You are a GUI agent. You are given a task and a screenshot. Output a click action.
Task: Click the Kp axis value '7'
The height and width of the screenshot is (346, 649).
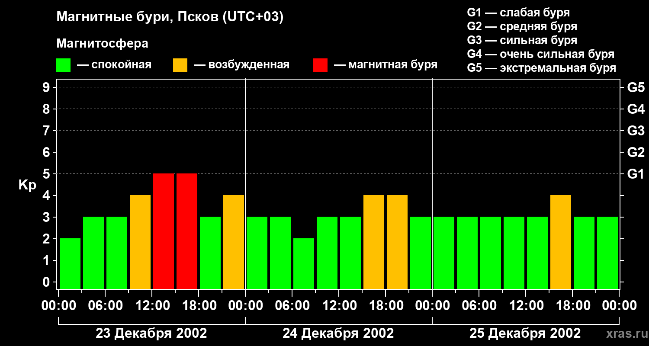click(x=47, y=131)
